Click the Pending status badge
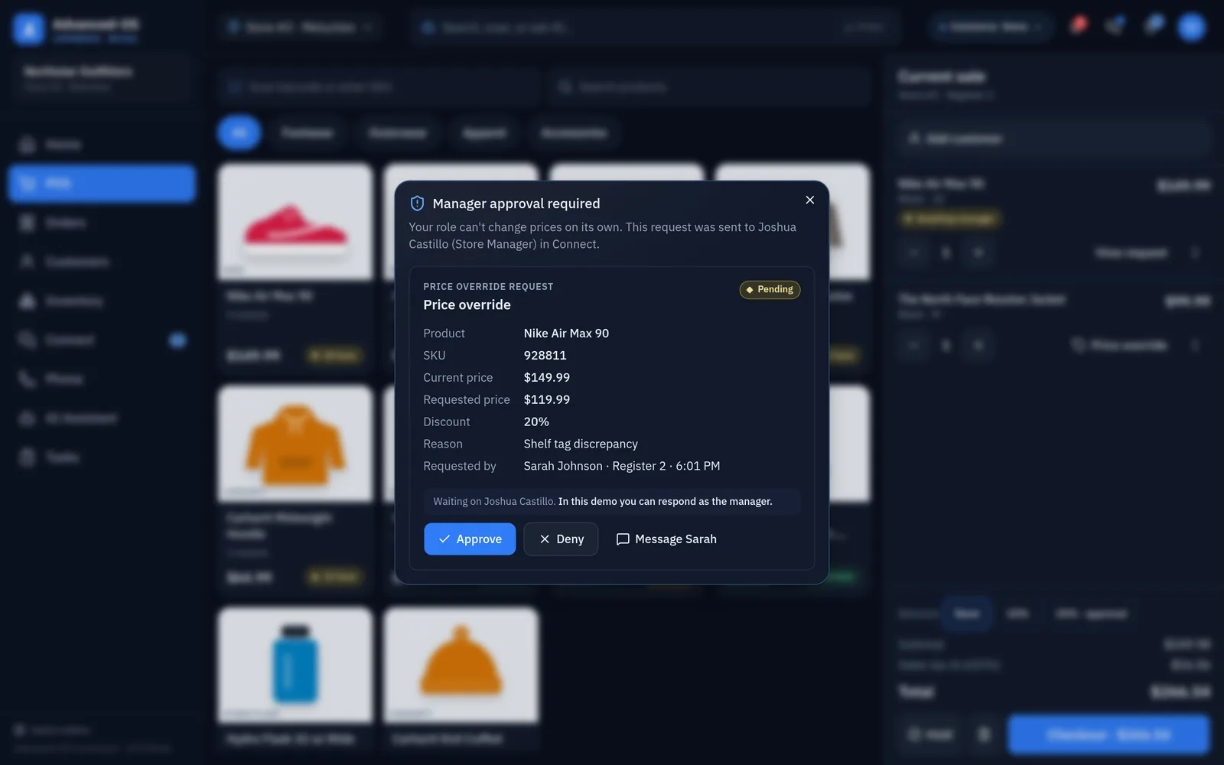 (770, 290)
